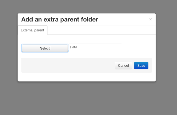Focus the Data text field
The image size is (177, 115).
[95, 47]
